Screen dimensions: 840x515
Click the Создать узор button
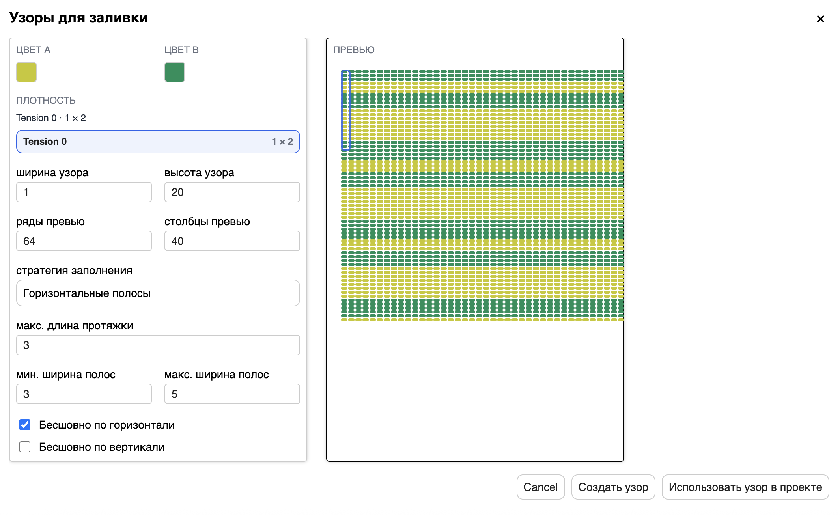pyautogui.click(x=613, y=487)
